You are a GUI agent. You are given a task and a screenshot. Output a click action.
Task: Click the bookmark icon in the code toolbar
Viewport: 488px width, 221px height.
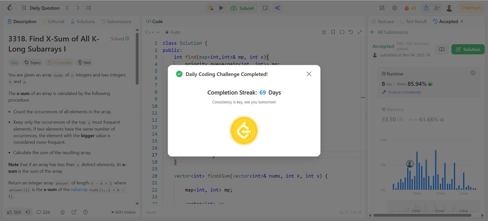coord(333,32)
